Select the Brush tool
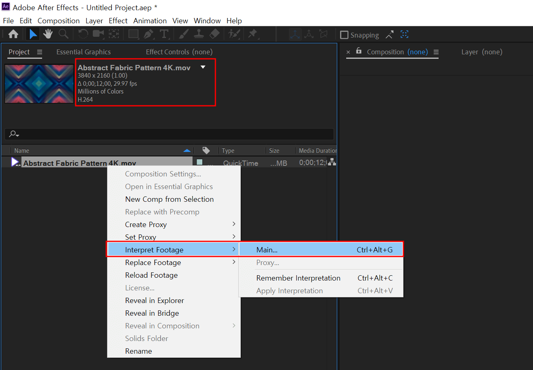 pyautogui.click(x=184, y=34)
